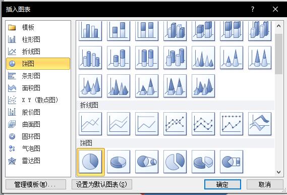The height and width of the screenshot is (195, 287).
Task: Select the clustered pyramid chart thumbnail
Action: pos(119,86)
